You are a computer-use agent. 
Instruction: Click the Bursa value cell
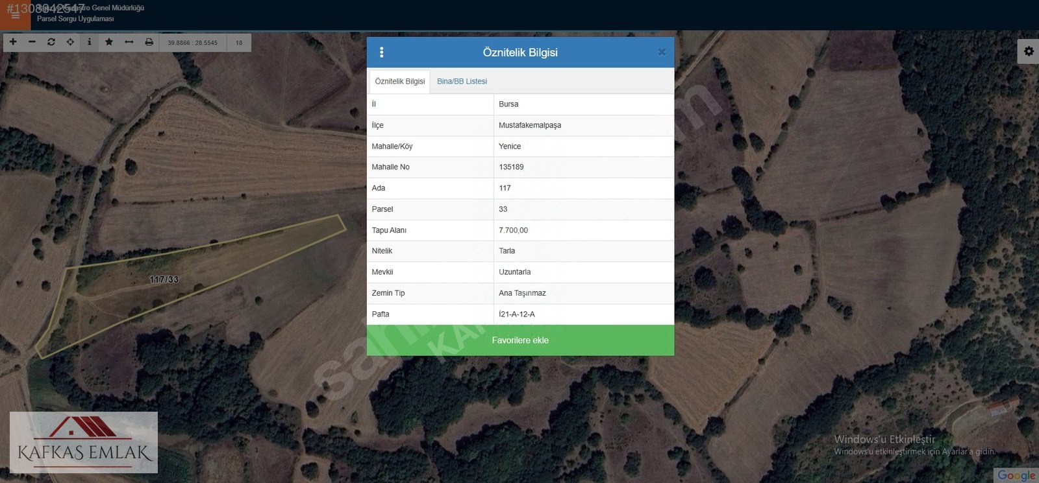584,104
